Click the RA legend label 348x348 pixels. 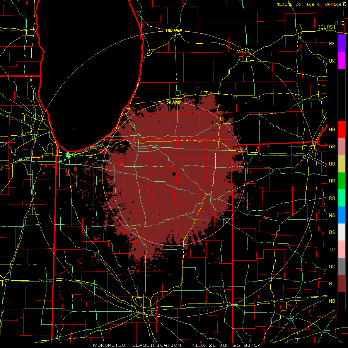[332, 198]
